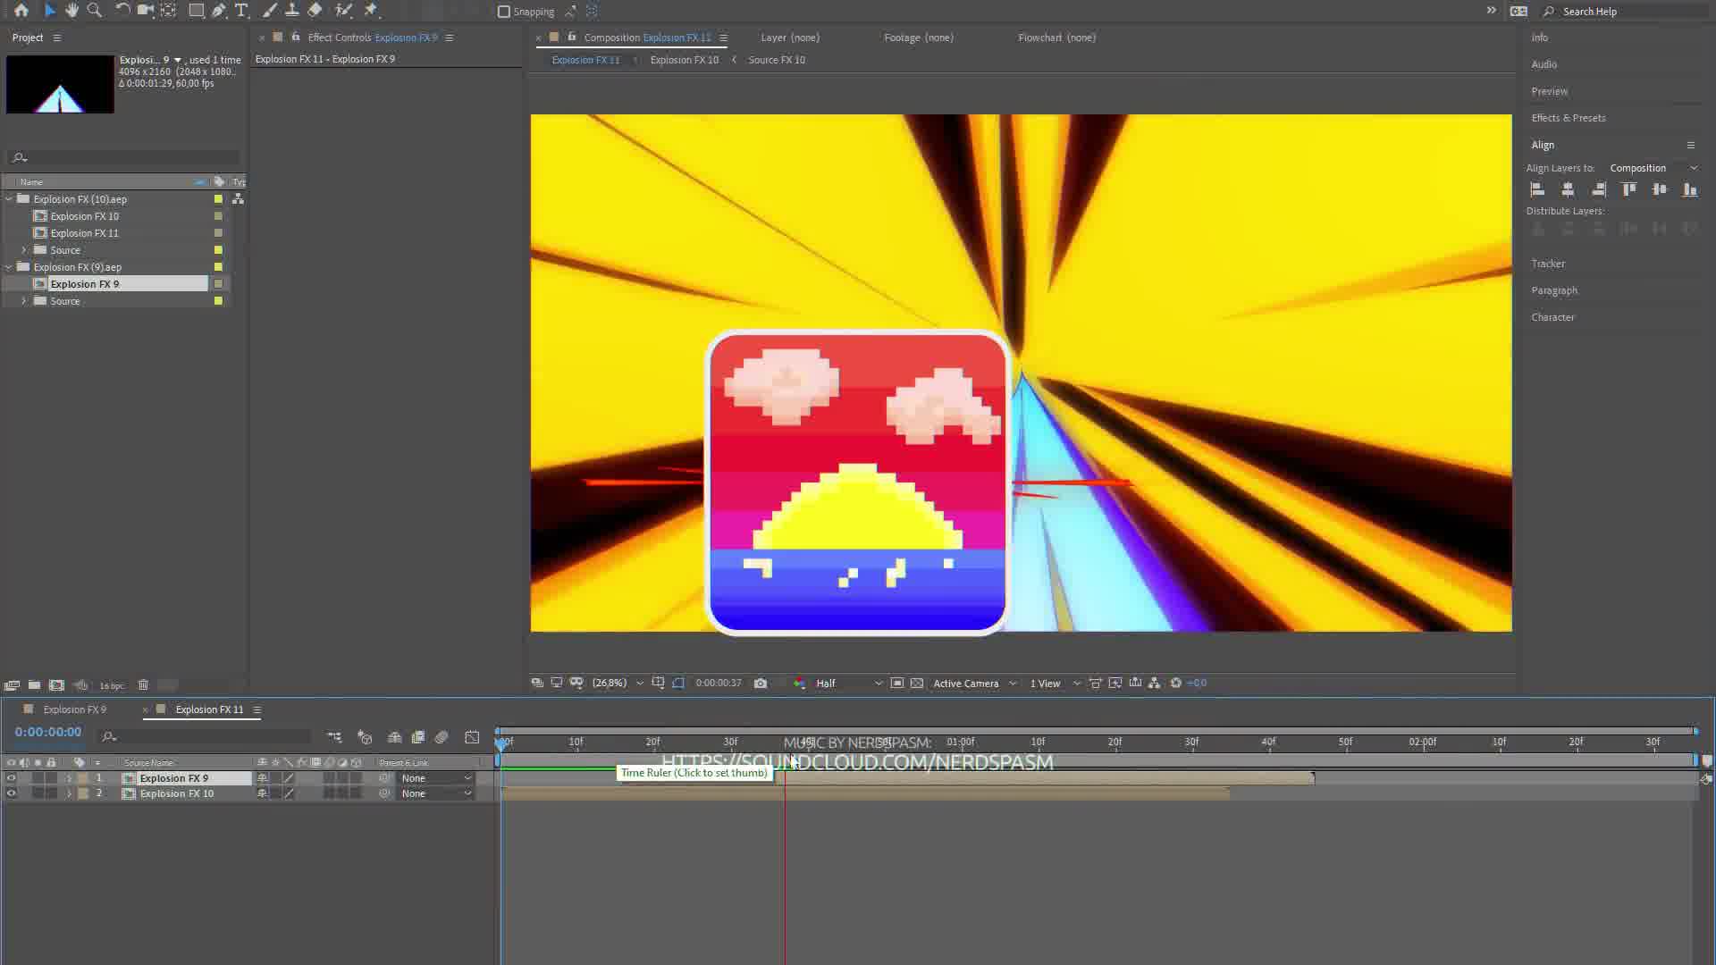Click the Explosion FX 9 preview thumbnail
This screenshot has width=1716, height=965.
pyautogui.click(x=60, y=84)
